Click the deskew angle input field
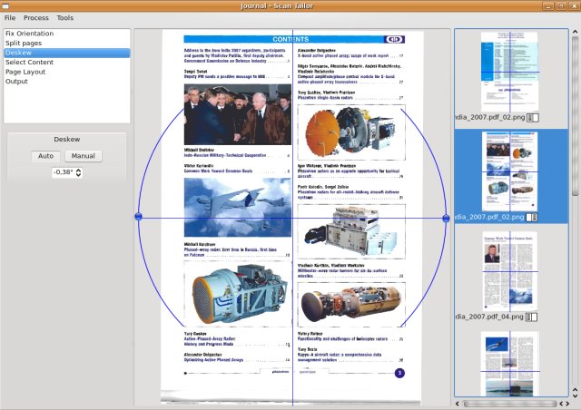581x410 pixels. 64,172
